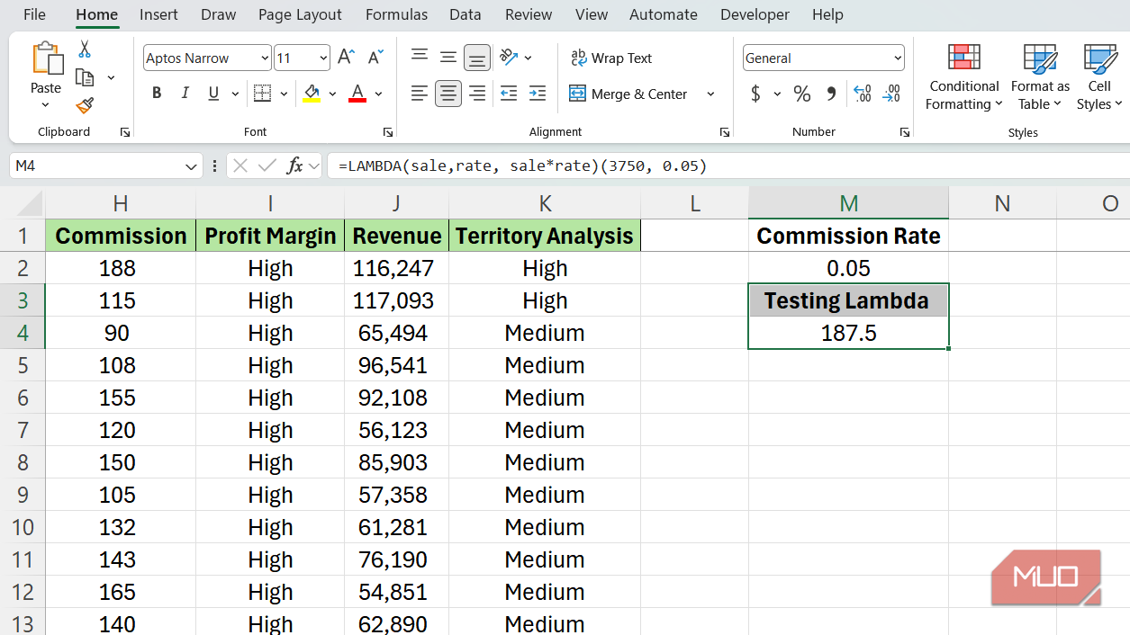Viewport: 1130px width, 635px height.
Task: Toggle Wrap Text
Action: (611, 58)
